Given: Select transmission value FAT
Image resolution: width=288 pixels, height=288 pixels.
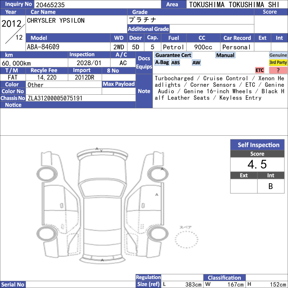Looking at the screenshot, I should 13,77.
